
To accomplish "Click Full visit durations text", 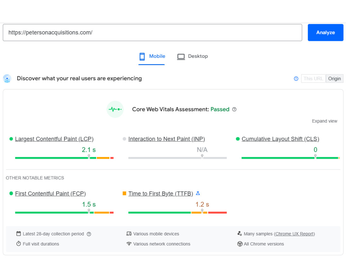I will [x=41, y=244].
